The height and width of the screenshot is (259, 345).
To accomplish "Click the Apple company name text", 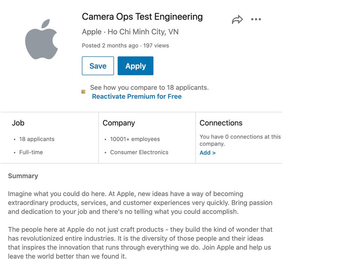I will click(92, 32).
